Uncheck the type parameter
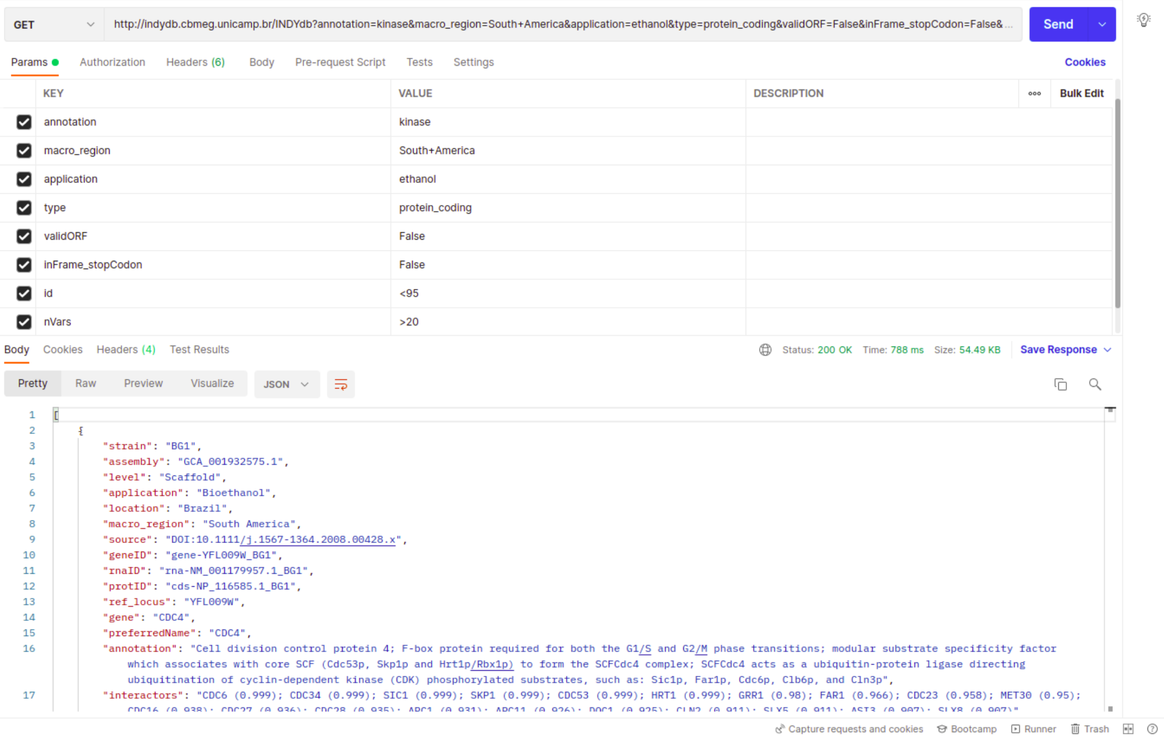This screenshot has width=1164, height=739. [x=24, y=208]
